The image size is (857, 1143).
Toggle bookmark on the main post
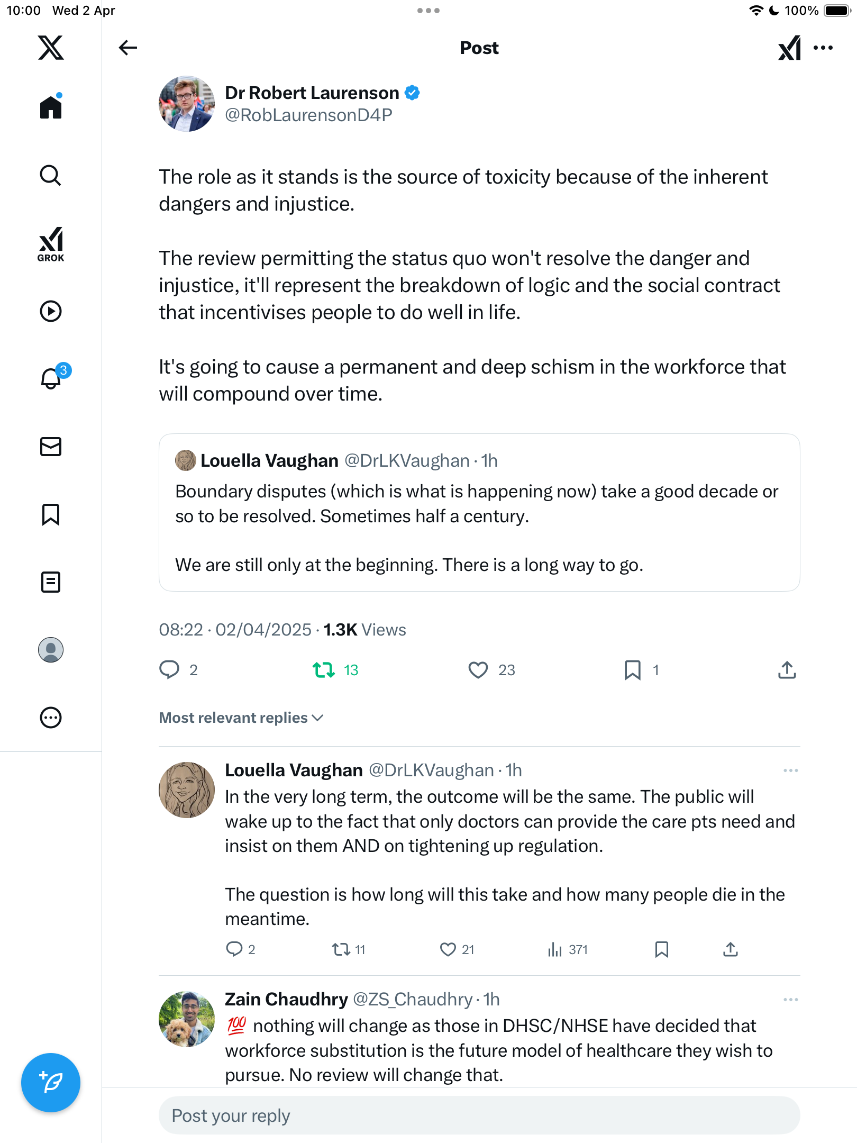click(633, 670)
